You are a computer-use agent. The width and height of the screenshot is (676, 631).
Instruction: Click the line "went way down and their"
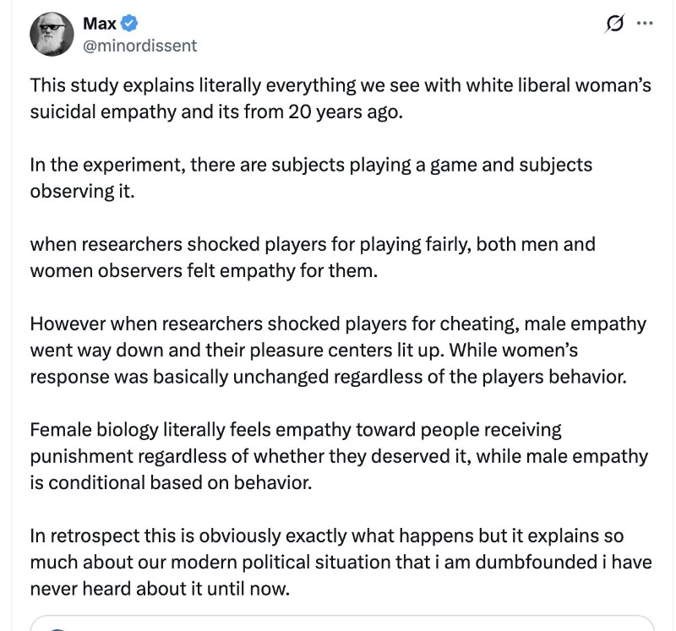click(304, 350)
